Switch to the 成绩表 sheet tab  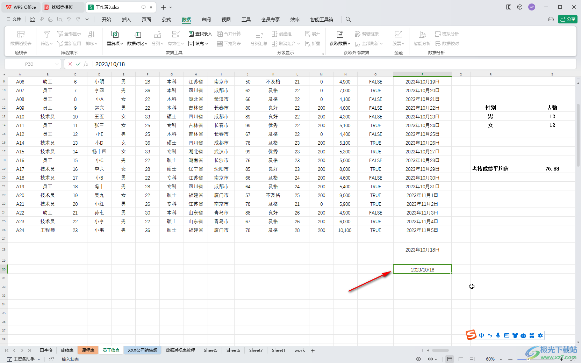(67, 350)
